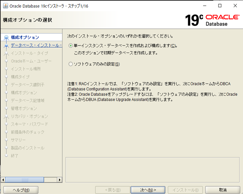Viewport: 243px width, 194px height.
Task: Click the Oracleホーム・ユーザー step
Action: (31, 61)
